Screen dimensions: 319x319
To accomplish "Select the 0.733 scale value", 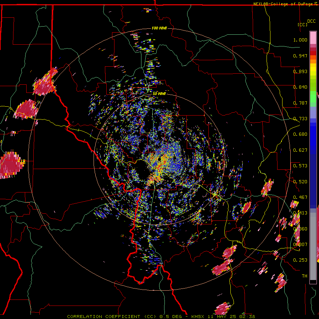I will [x=300, y=119].
